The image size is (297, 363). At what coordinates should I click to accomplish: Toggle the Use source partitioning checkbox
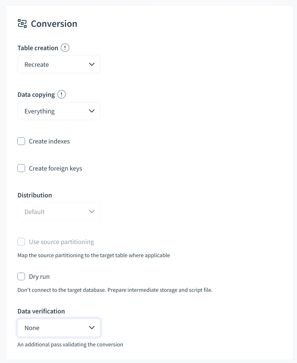(x=21, y=242)
